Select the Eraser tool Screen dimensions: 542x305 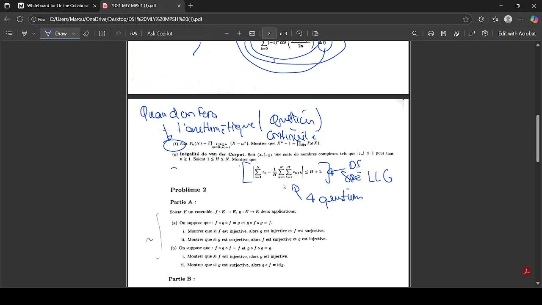[86, 33]
